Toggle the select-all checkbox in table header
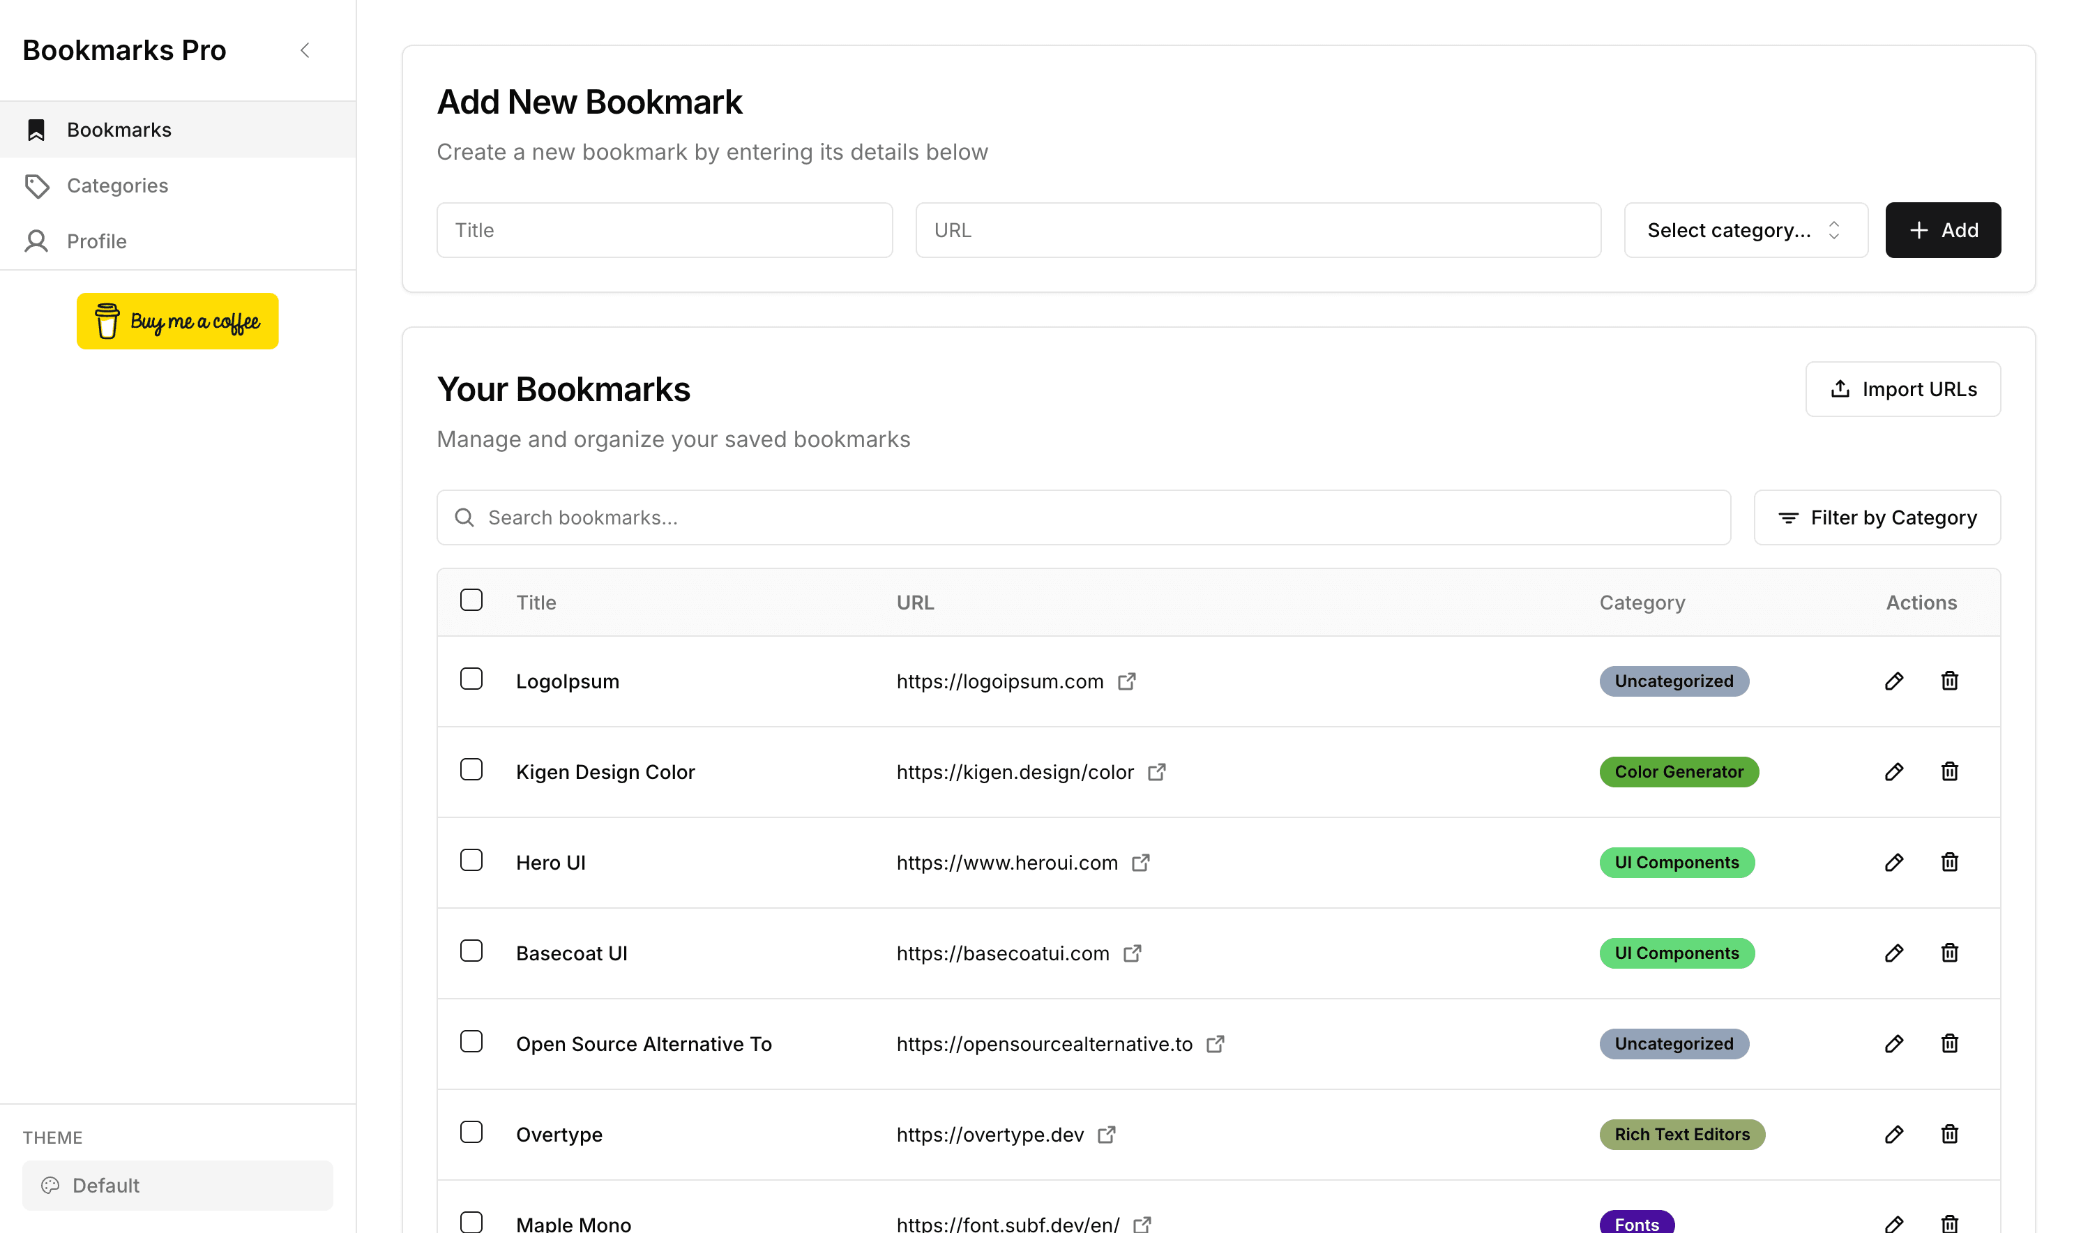This screenshot has height=1233, width=2081. click(471, 600)
